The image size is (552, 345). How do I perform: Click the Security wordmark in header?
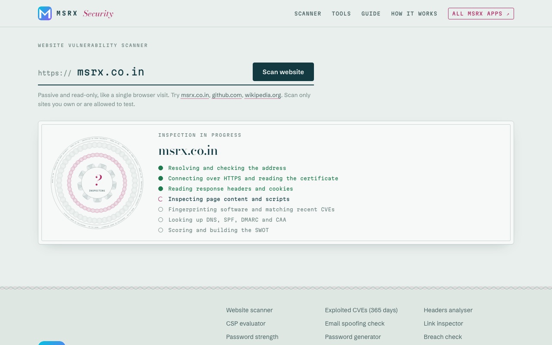[98, 14]
